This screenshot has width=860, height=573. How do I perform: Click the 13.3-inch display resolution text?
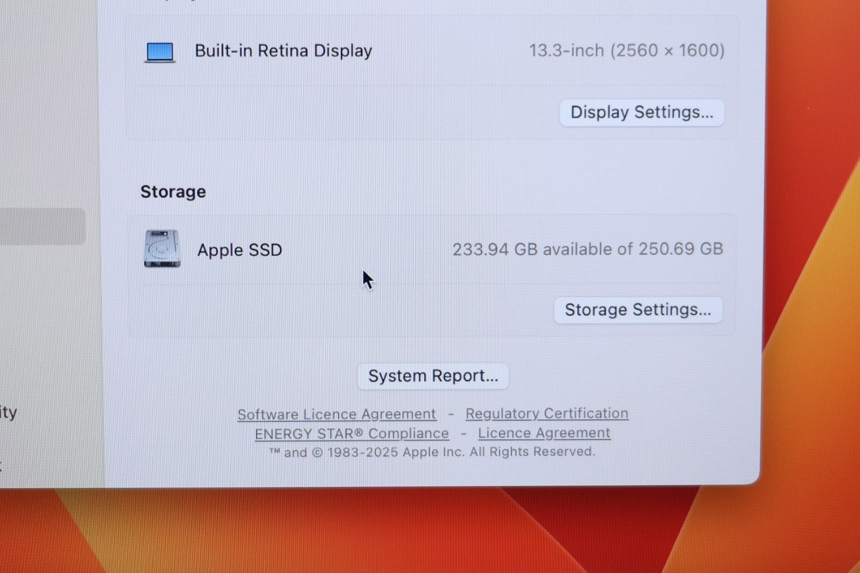point(626,51)
